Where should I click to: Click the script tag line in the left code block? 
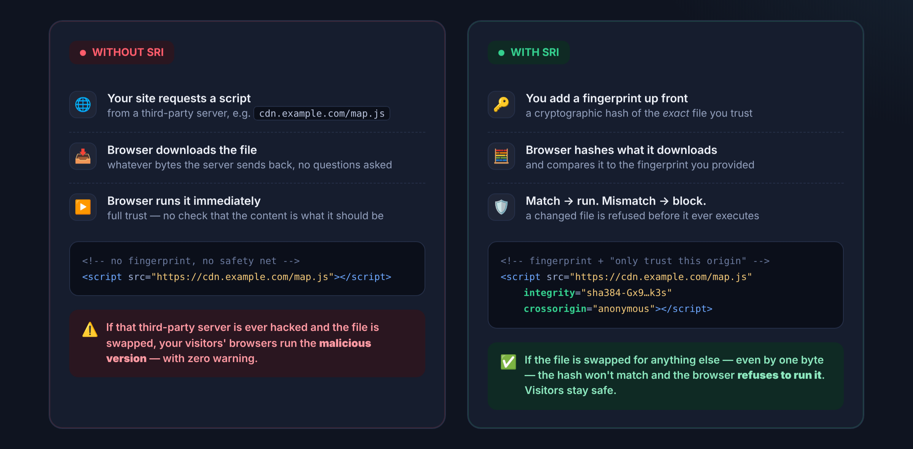237,277
